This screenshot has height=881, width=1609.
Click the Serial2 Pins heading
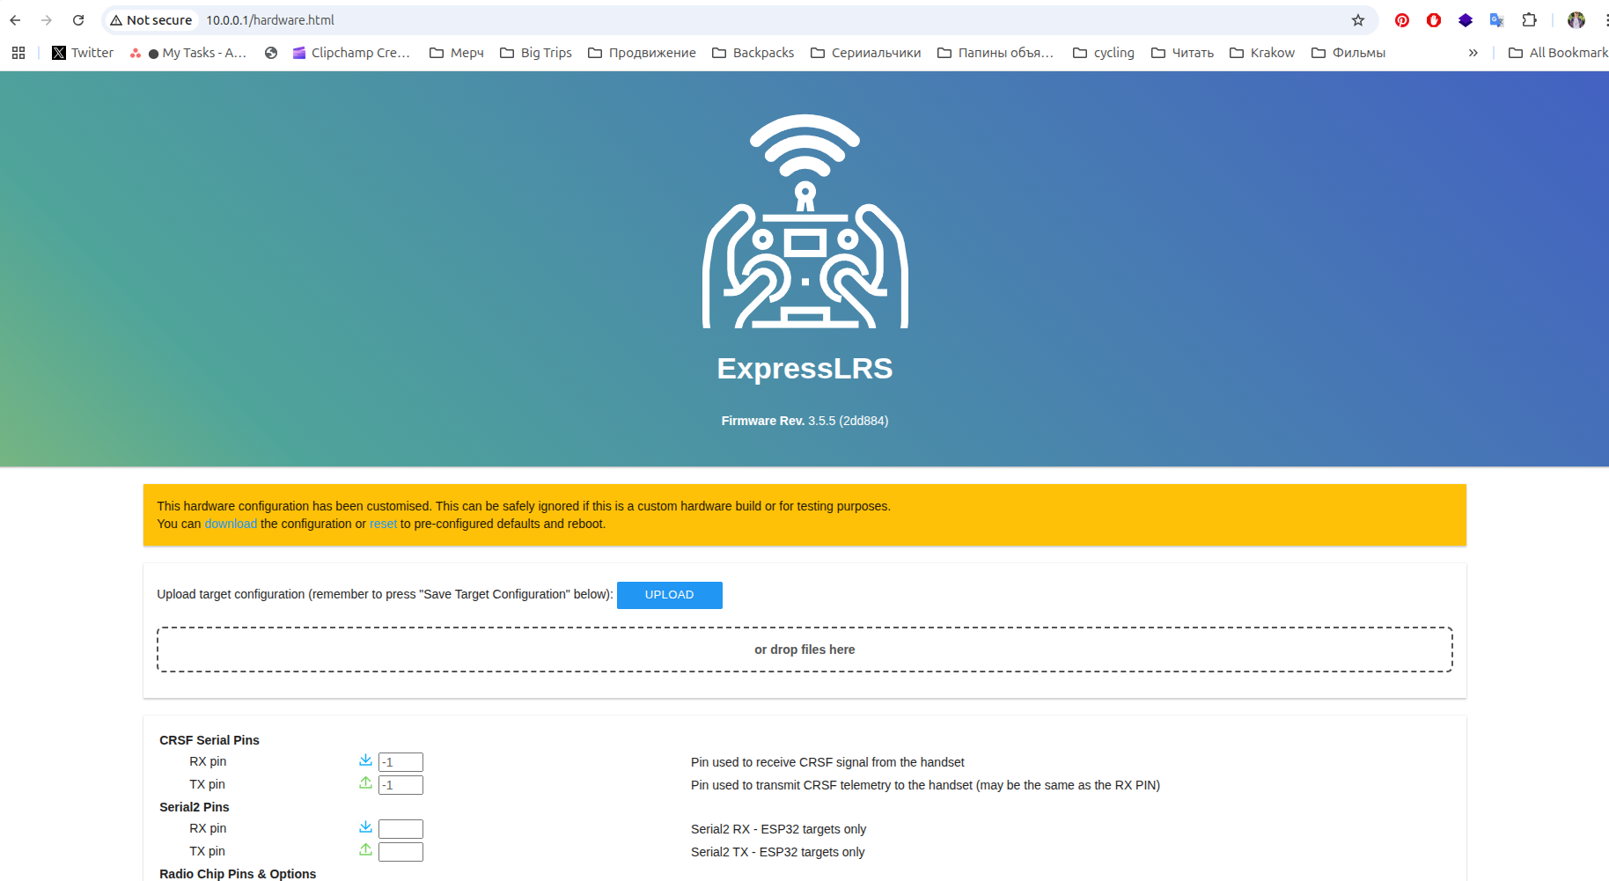[x=194, y=807]
